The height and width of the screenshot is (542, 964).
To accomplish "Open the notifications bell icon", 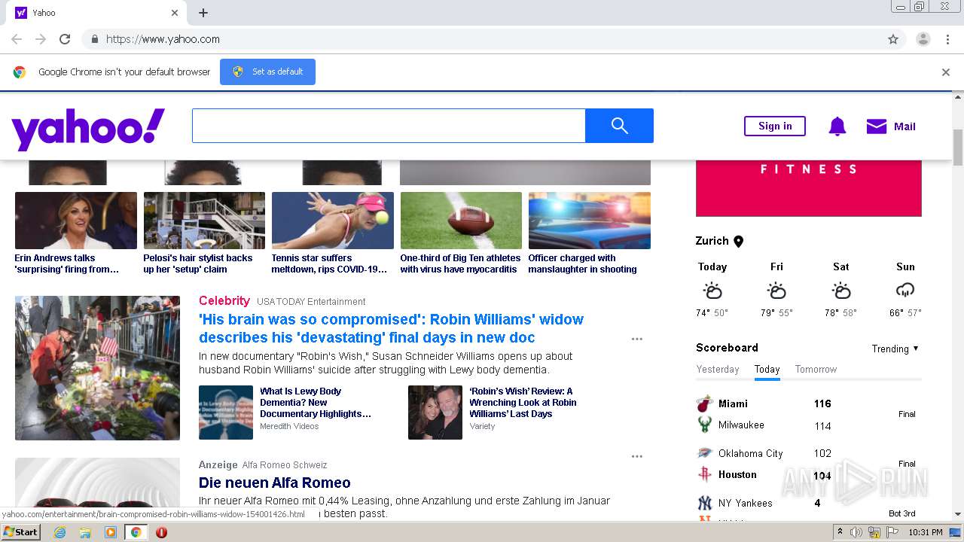I will pyautogui.click(x=837, y=126).
